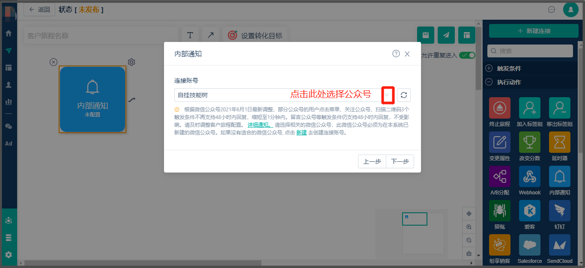The height and width of the screenshot is (268, 585).
Task: Open the contacts person icon in left sidebar
Action: 9,85
